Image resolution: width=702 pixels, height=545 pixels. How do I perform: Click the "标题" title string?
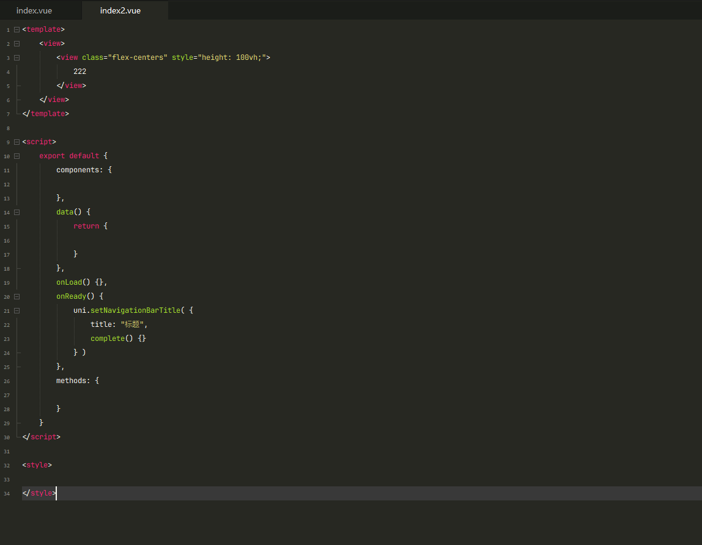click(x=131, y=324)
